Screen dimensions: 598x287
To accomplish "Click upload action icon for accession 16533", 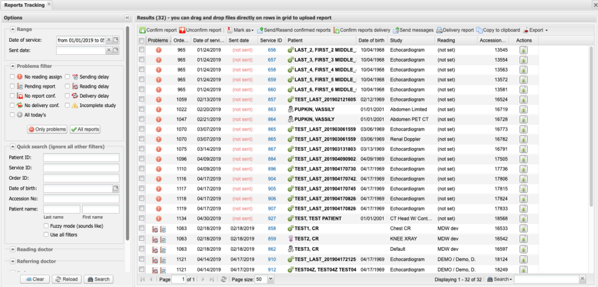I will [x=523, y=228].
